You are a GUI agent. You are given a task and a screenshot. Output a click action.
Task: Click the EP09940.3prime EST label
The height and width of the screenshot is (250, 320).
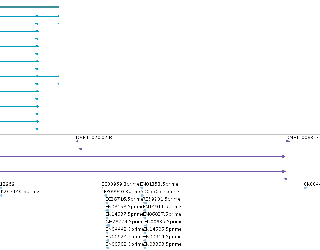[x=123, y=192]
